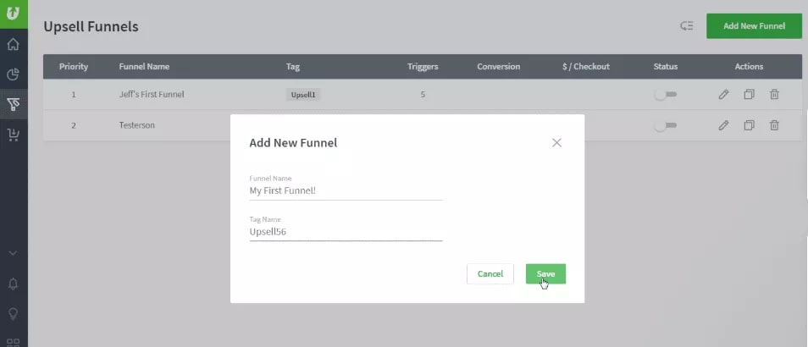Enable the Testerson funnel status switch
Image resolution: width=808 pixels, height=347 pixels.
666,125
